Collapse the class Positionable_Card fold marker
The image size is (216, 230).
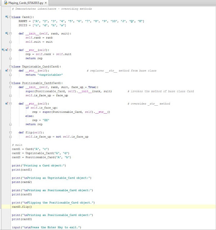click(10, 83)
